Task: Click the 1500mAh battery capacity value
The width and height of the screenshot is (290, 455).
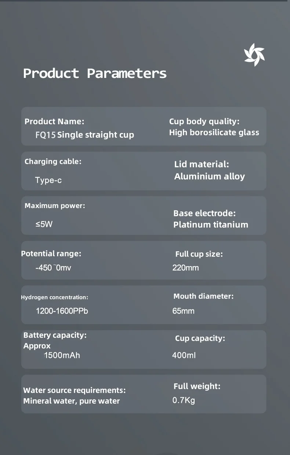Action: pos(62,355)
